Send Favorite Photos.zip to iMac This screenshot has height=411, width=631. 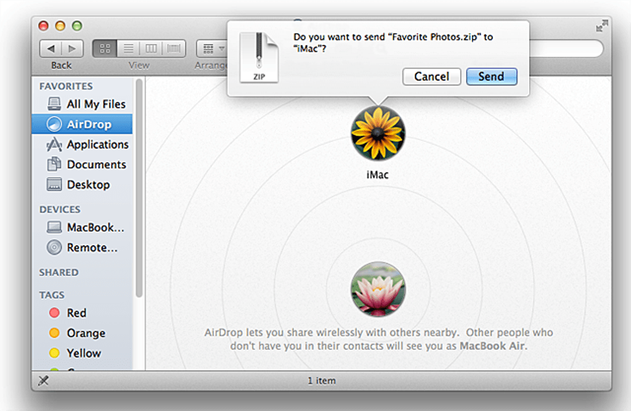pyautogui.click(x=491, y=76)
